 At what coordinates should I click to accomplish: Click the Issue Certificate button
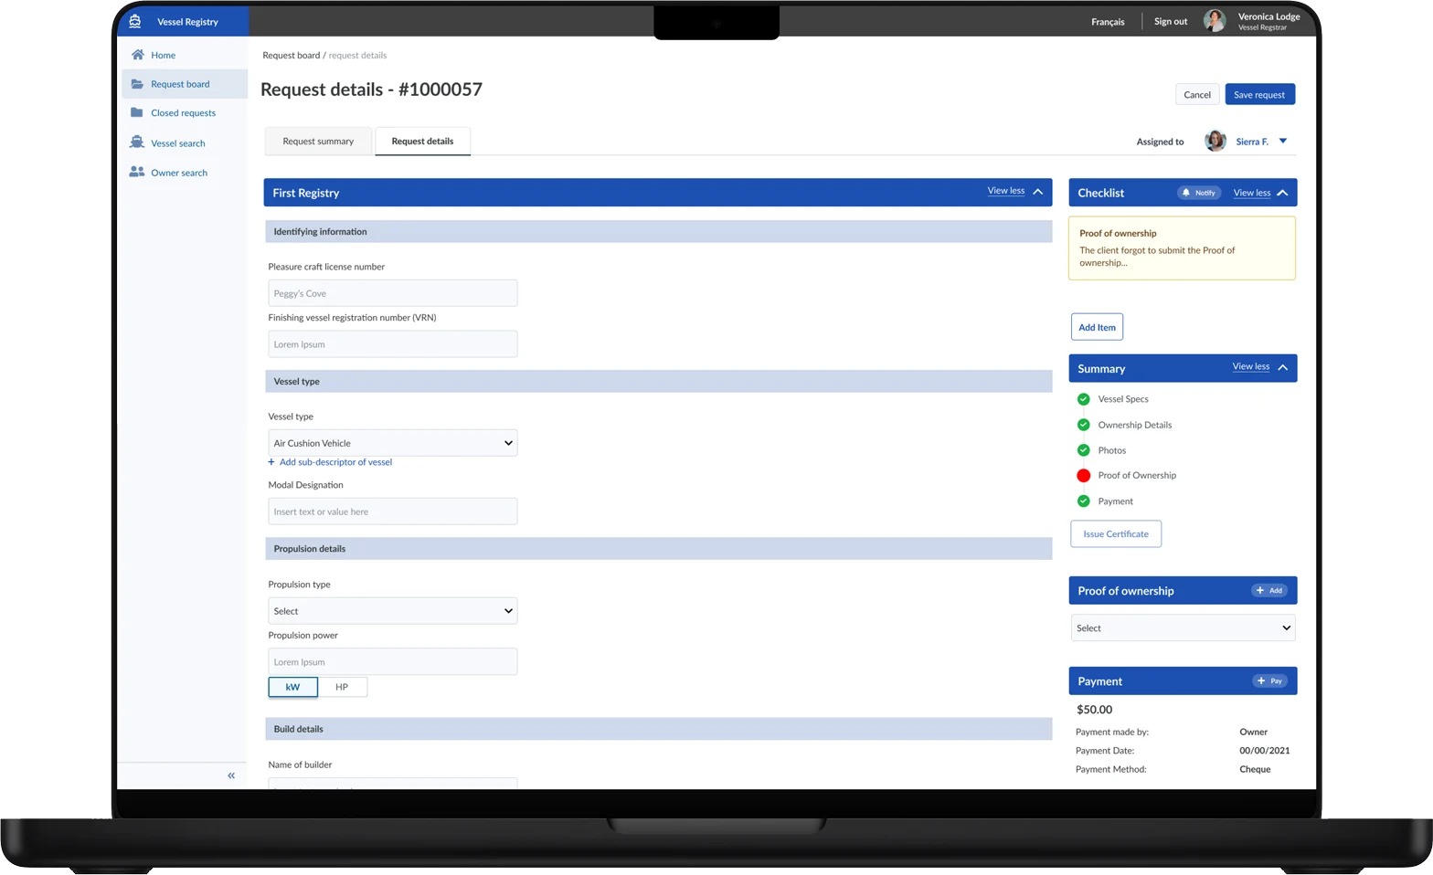[1116, 534]
